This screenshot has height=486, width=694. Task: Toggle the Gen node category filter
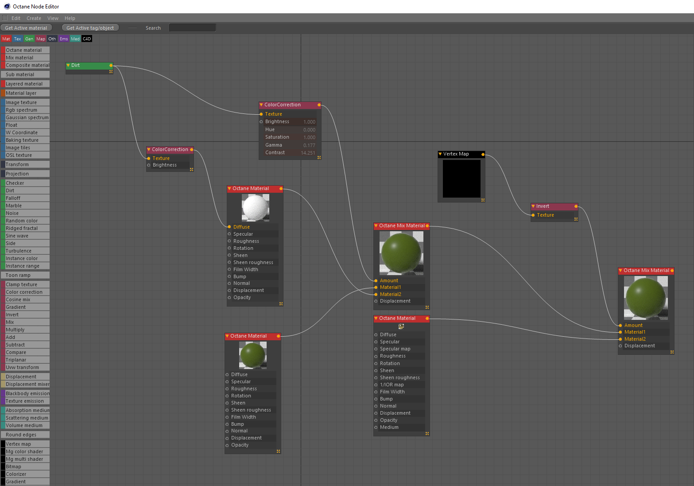[x=29, y=39]
